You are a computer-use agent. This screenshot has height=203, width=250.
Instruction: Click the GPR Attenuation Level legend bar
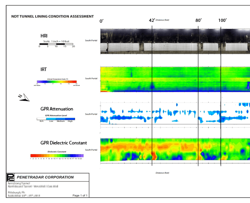tap(56, 119)
